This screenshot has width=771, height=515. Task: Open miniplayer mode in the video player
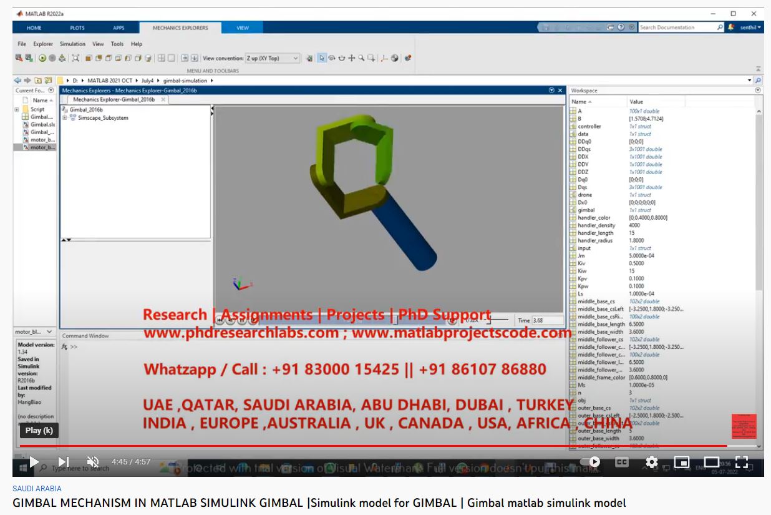pos(682,462)
